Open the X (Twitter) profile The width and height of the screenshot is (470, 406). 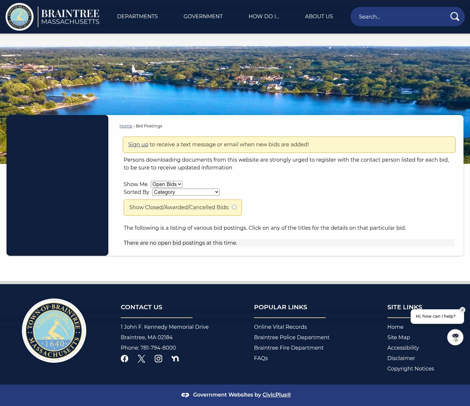pos(141,358)
